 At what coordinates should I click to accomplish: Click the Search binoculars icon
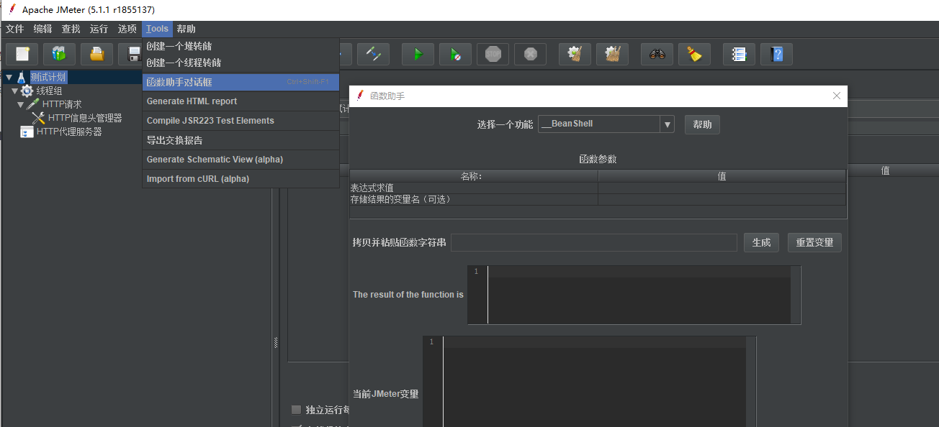[x=657, y=54]
